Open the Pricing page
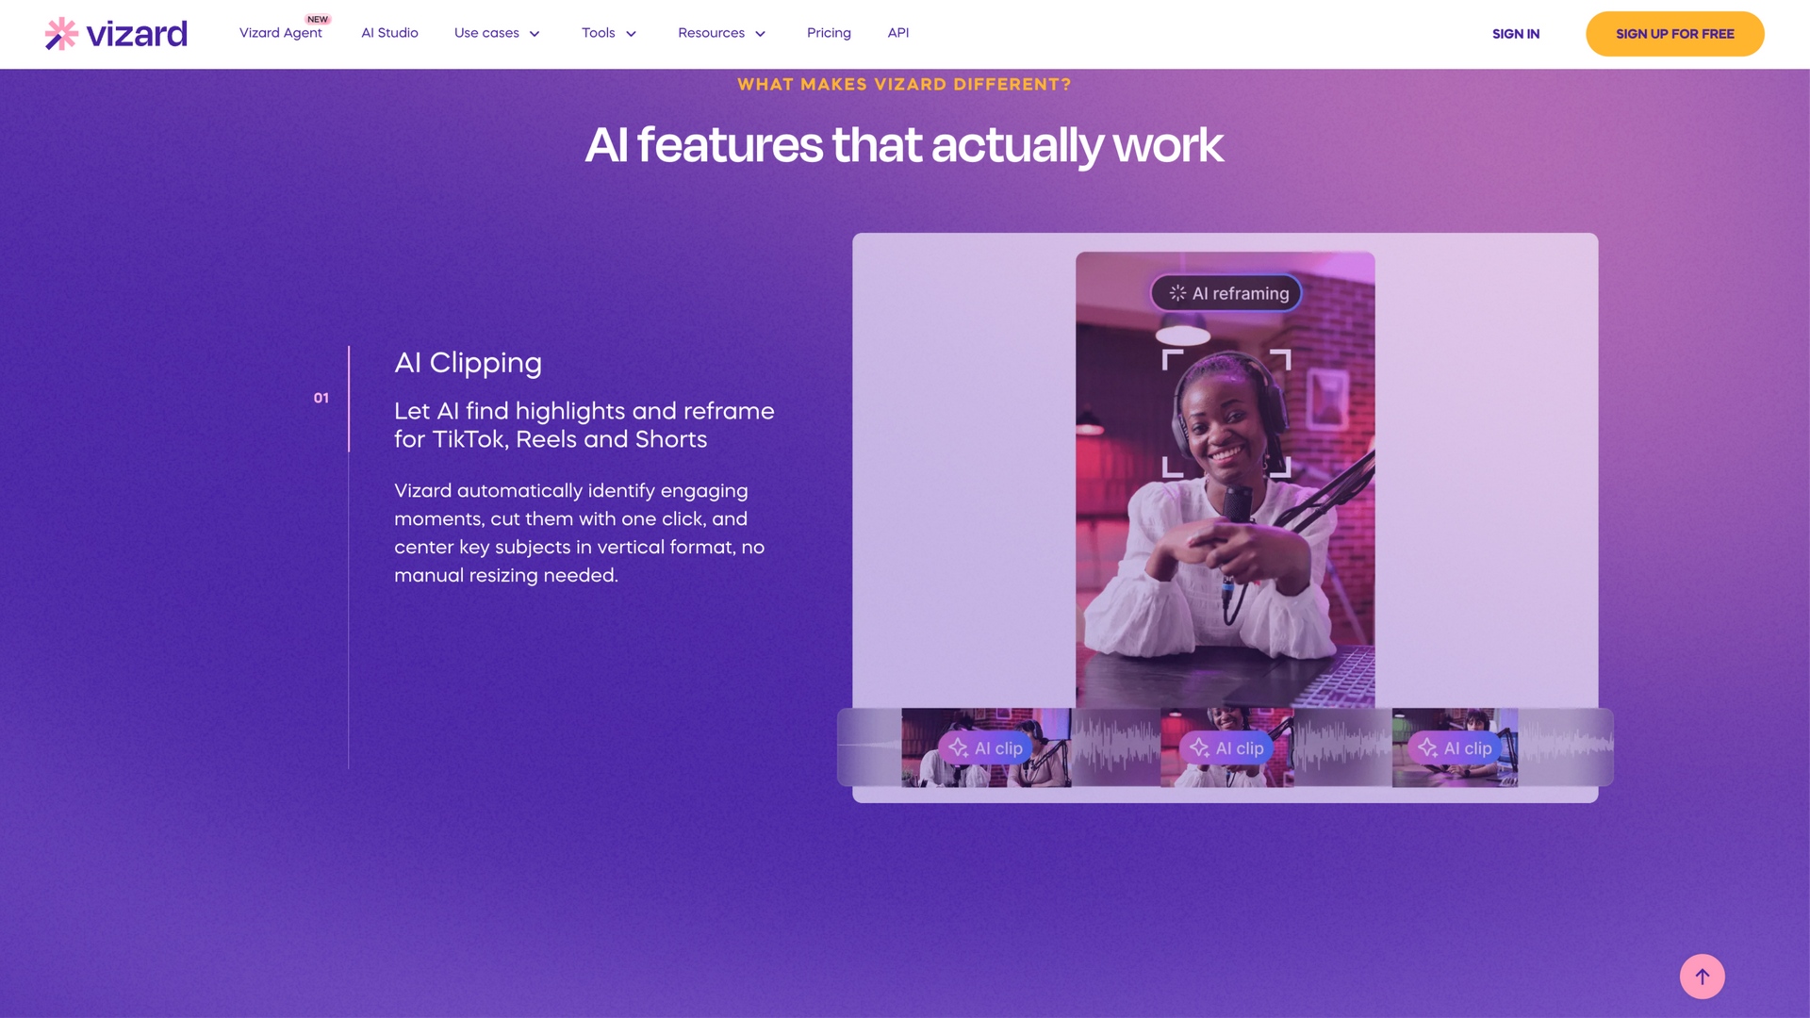The height and width of the screenshot is (1018, 1810). coord(829,33)
